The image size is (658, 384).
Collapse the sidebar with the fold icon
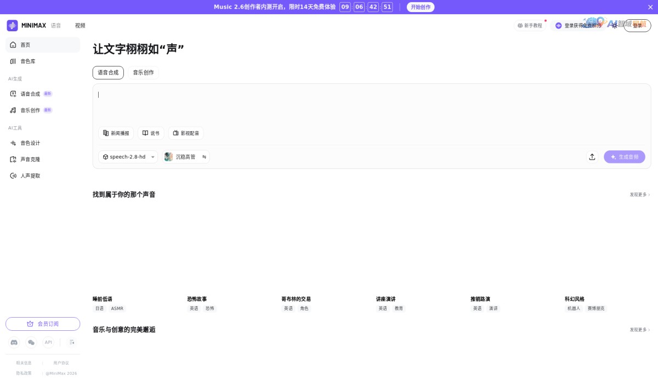[x=72, y=342]
